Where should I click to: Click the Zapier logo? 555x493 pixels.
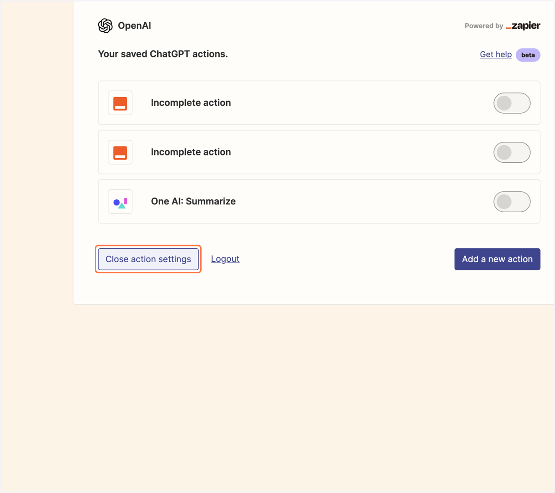[x=523, y=26]
